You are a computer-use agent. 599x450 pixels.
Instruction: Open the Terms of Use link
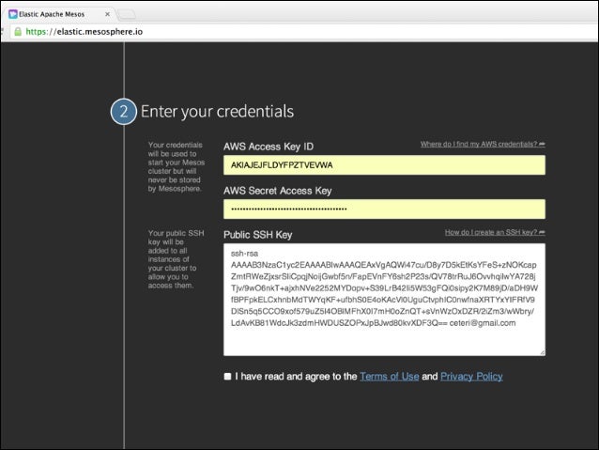pyautogui.click(x=390, y=376)
